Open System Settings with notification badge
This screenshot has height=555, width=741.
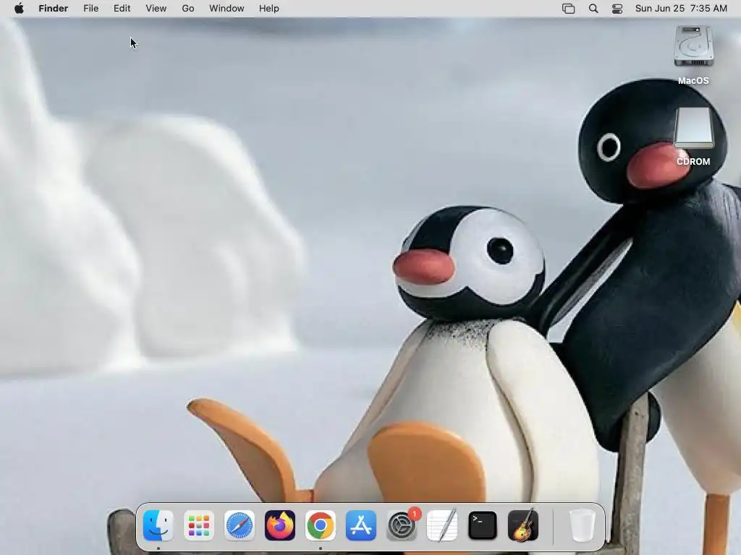point(402,525)
